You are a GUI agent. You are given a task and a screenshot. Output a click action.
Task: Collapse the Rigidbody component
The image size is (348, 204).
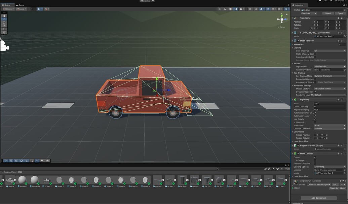click(292, 100)
